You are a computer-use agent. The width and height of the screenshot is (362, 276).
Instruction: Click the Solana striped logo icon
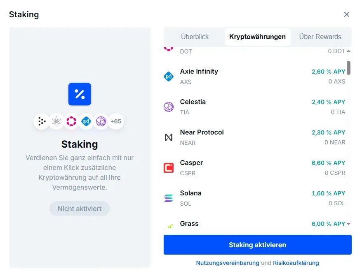click(169, 198)
